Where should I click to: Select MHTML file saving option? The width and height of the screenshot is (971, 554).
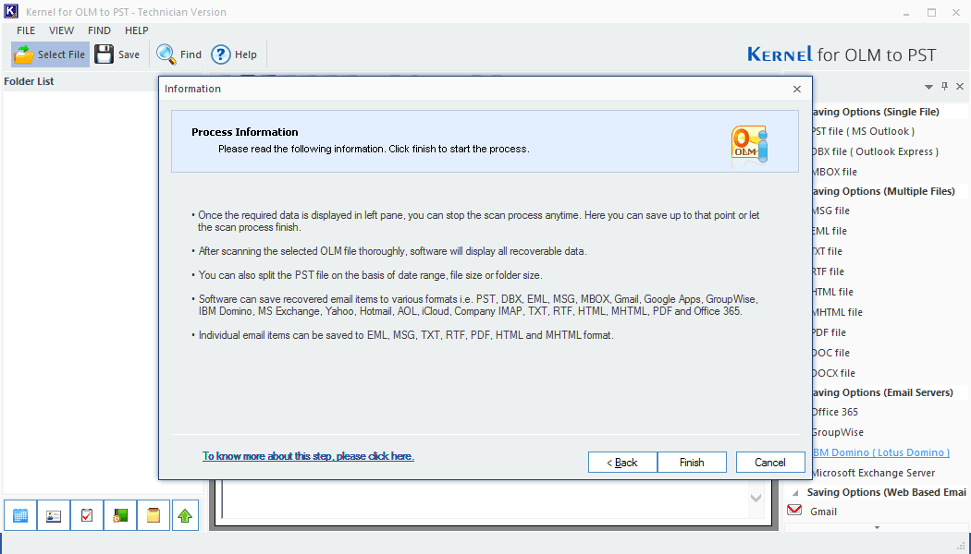837,312
